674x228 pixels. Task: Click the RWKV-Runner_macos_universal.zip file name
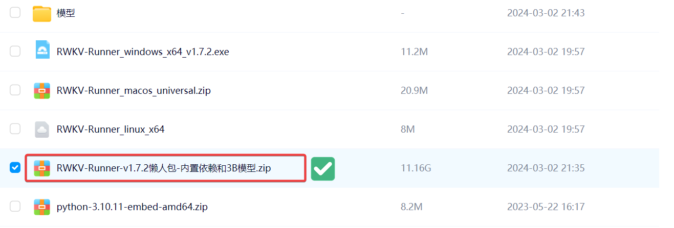click(134, 91)
